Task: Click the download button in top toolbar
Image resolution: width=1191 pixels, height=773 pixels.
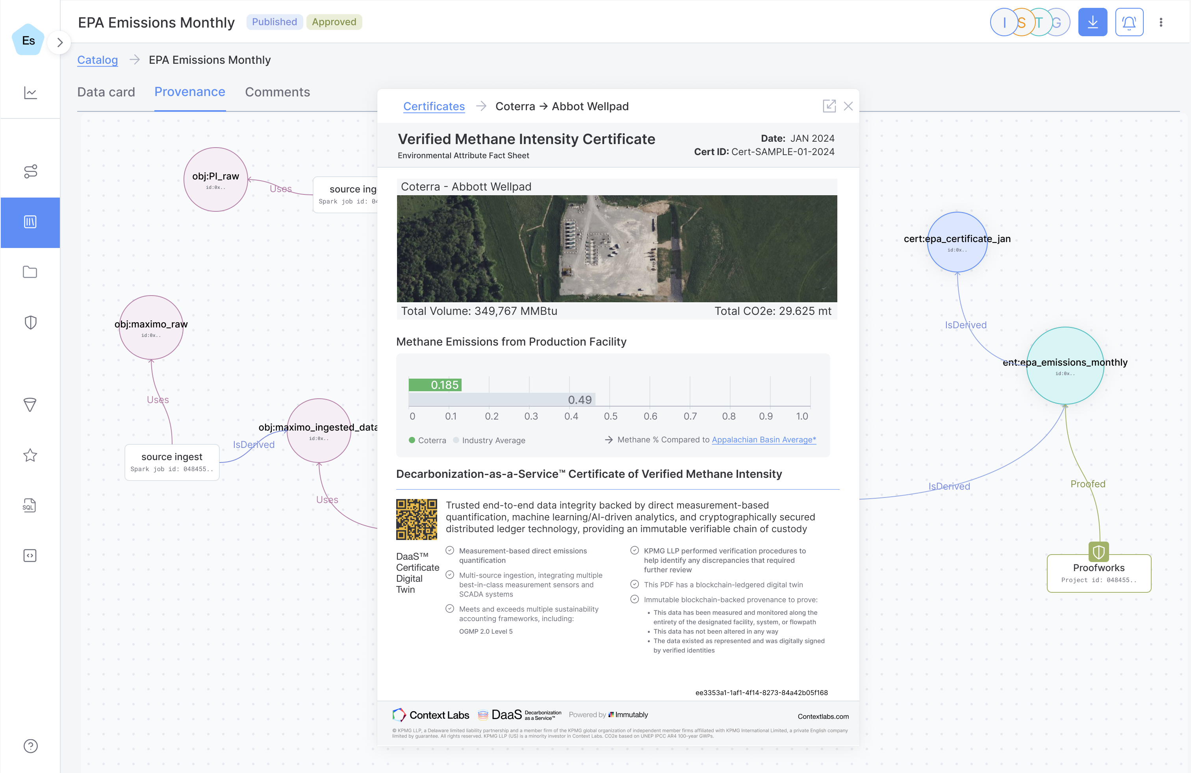Action: (x=1093, y=22)
